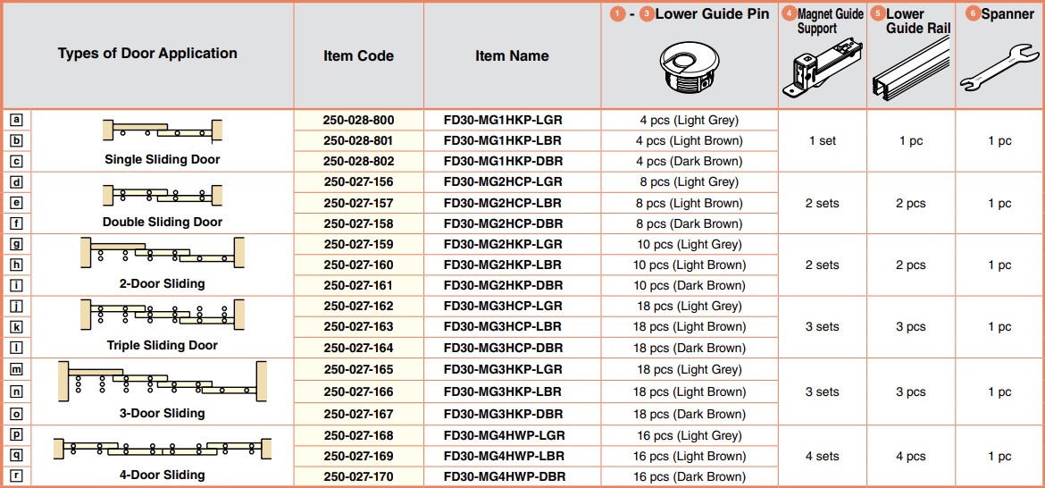This screenshot has height=488, width=1045.
Task: Select item code 250-027-170
Action: coord(358,476)
